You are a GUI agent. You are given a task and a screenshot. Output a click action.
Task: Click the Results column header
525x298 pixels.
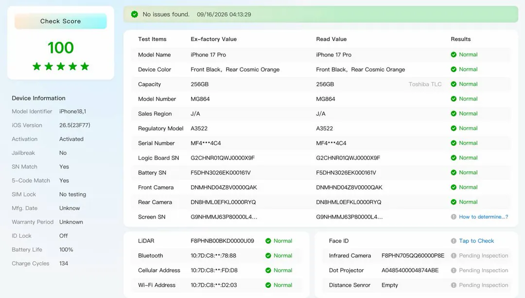click(x=461, y=39)
